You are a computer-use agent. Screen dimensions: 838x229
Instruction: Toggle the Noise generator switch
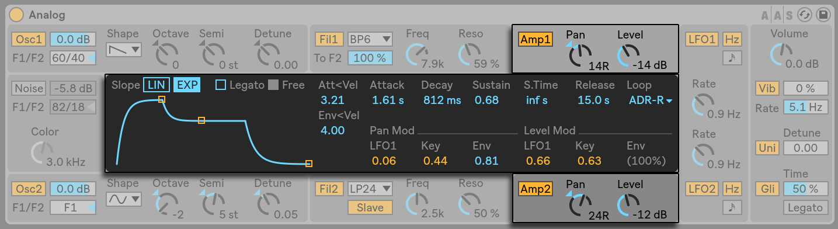(28, 89)
